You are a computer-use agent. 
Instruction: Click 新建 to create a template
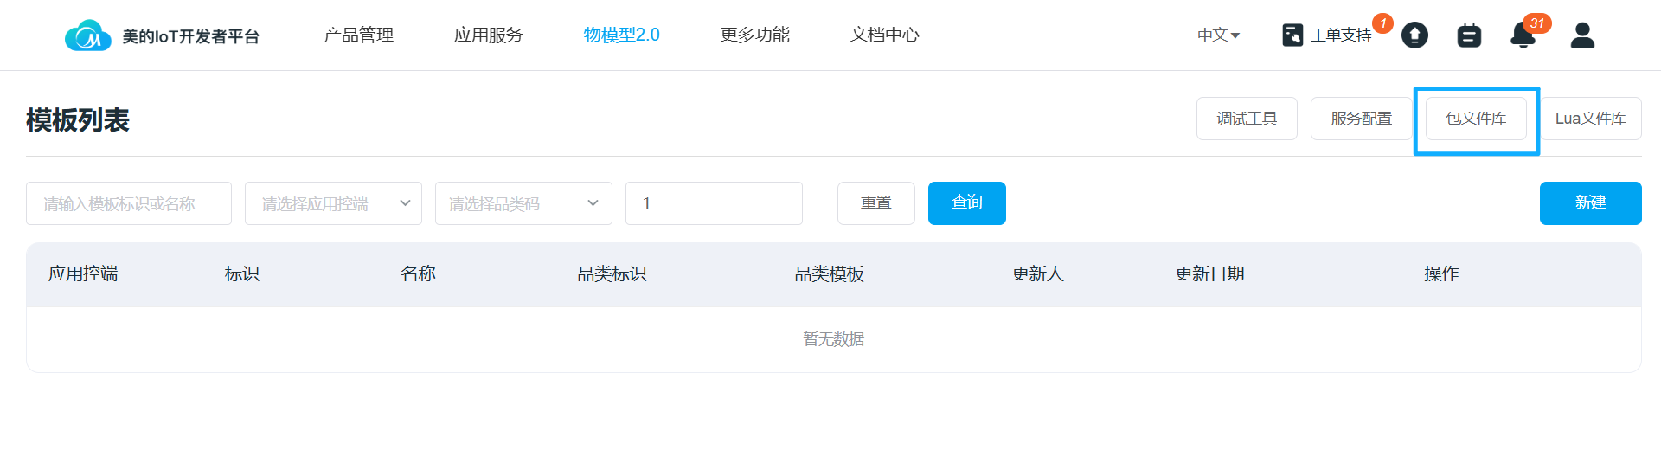tap(1590, 203)
